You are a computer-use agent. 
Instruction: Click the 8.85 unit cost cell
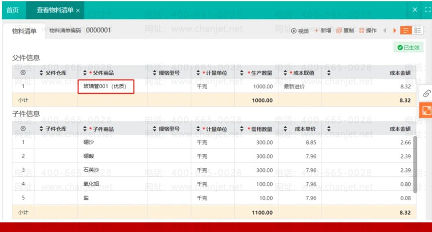click(300, 142)
